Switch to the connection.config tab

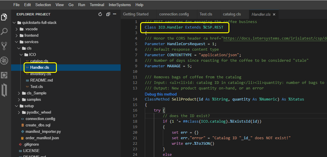tap(174, 14)
